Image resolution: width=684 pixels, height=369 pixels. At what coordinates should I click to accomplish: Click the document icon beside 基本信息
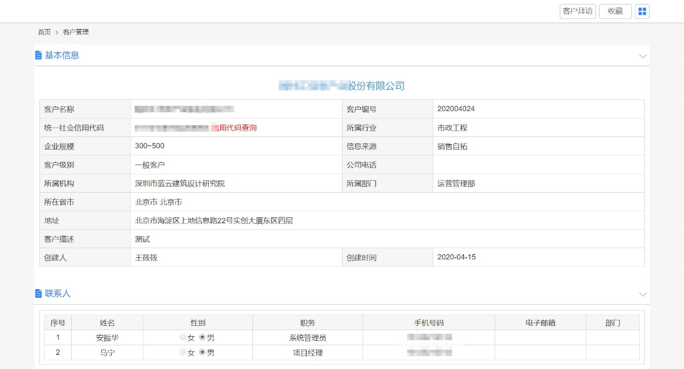coord(38,55)
